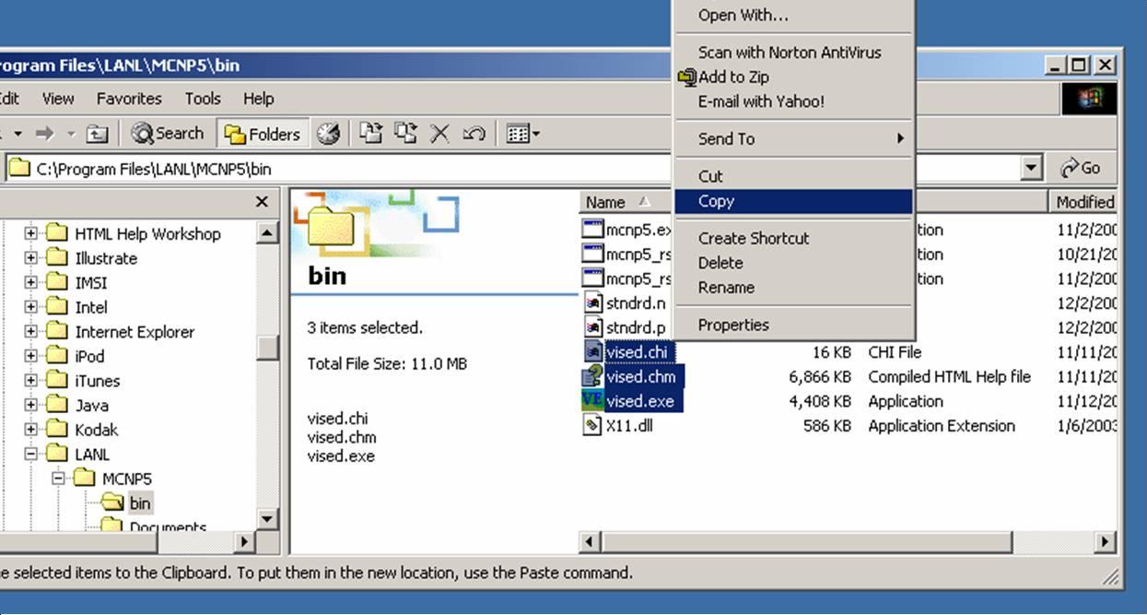The image size is (1147, 615).
Task: Open the Search pane from the toolbar
Action: 167,134
